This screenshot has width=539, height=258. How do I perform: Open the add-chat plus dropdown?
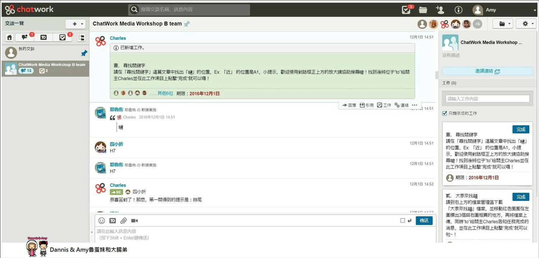tap(75, 24)
